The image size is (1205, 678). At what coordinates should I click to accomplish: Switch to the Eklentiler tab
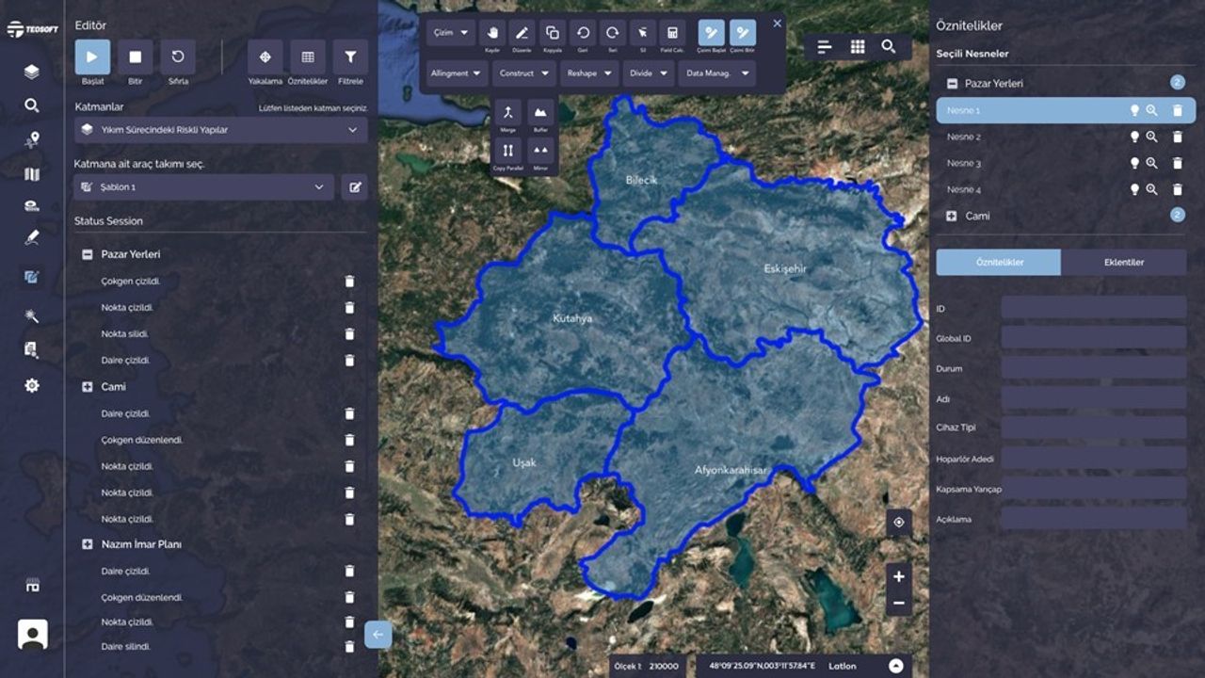(1123, 263)
